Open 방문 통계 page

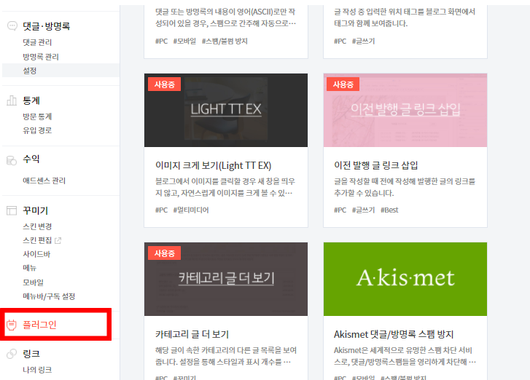point(37,116)
